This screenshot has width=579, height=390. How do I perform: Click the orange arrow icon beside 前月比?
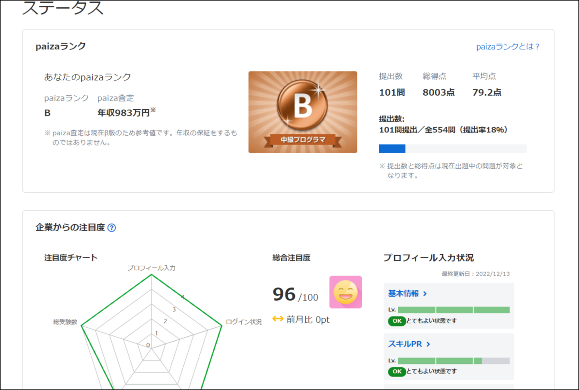[x=277, y=319]
